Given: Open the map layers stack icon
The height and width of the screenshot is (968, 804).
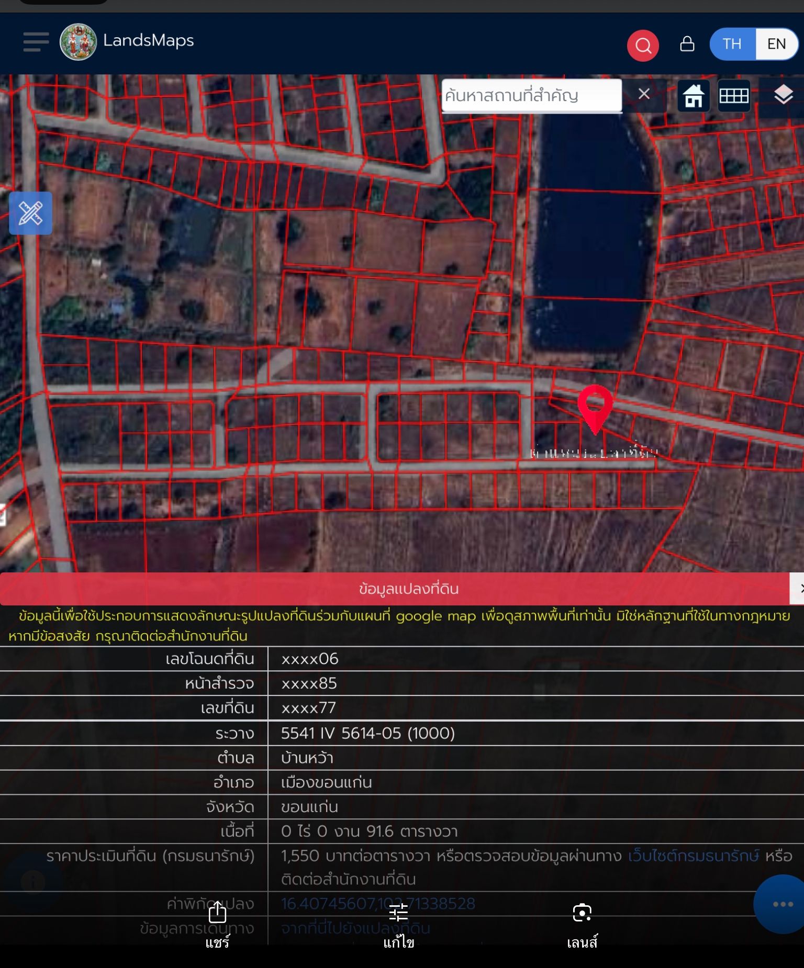Looking at the screenshot, I should point(783,95).
